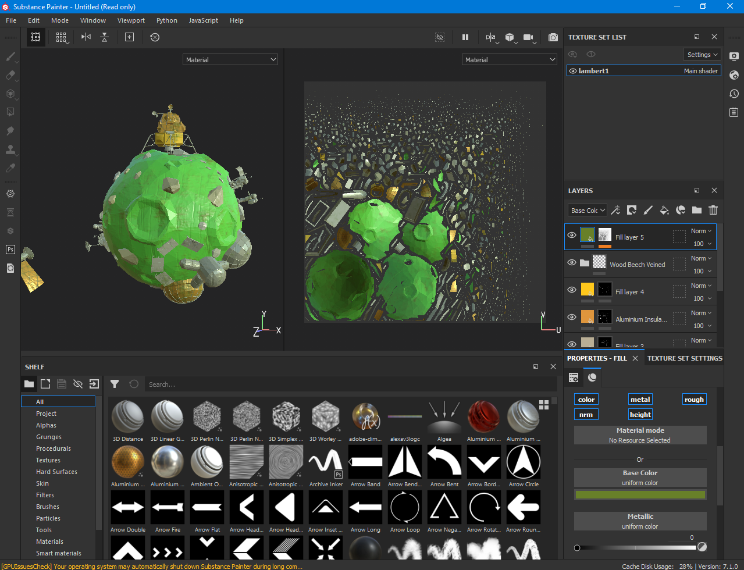
Task: Click the green Base Color swatch
Action: pos(640,495)
